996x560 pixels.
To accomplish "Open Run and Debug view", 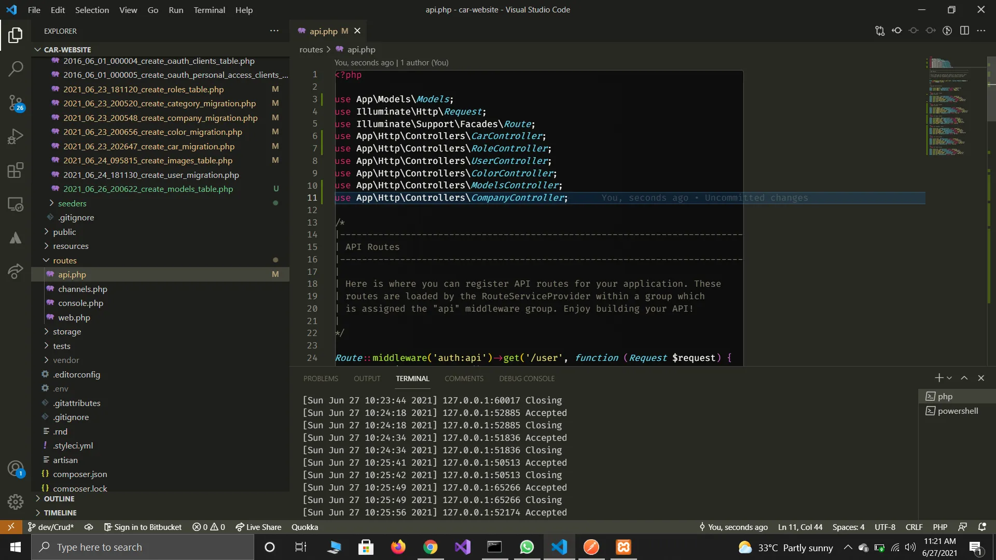I will click(16, 136).
